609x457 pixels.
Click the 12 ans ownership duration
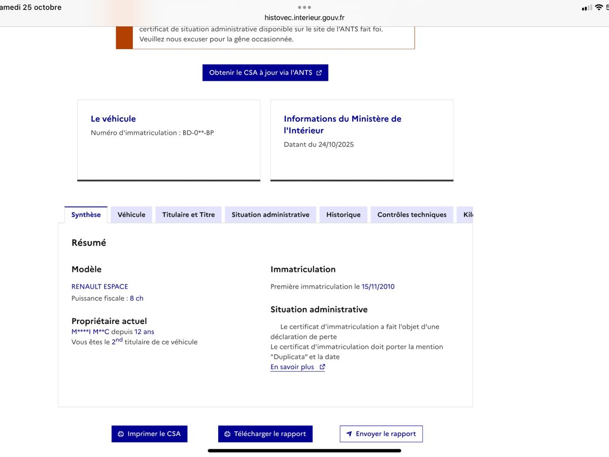(x=145, y=332)
